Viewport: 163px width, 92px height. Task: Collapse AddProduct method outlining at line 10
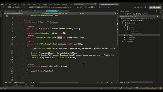[x=18, y=44]
